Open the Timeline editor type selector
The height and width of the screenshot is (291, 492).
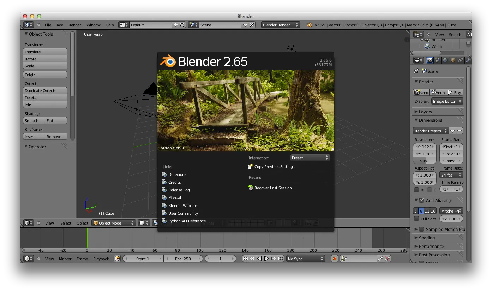tap(29, 259)
